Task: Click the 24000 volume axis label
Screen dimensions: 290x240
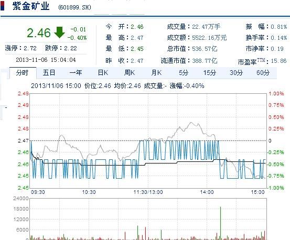Action: tap(21, 199)
